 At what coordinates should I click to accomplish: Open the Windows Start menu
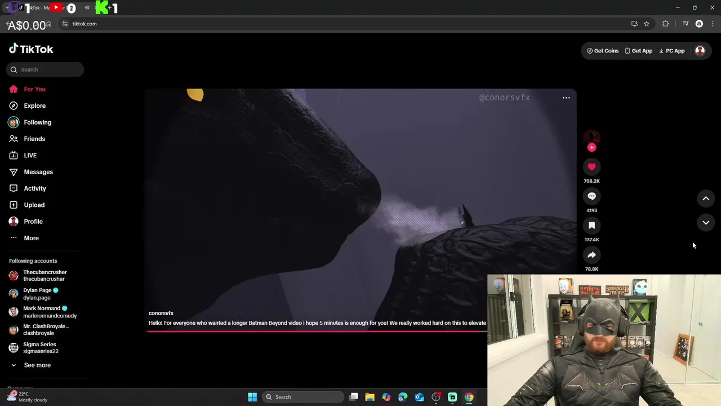[252, 397]
